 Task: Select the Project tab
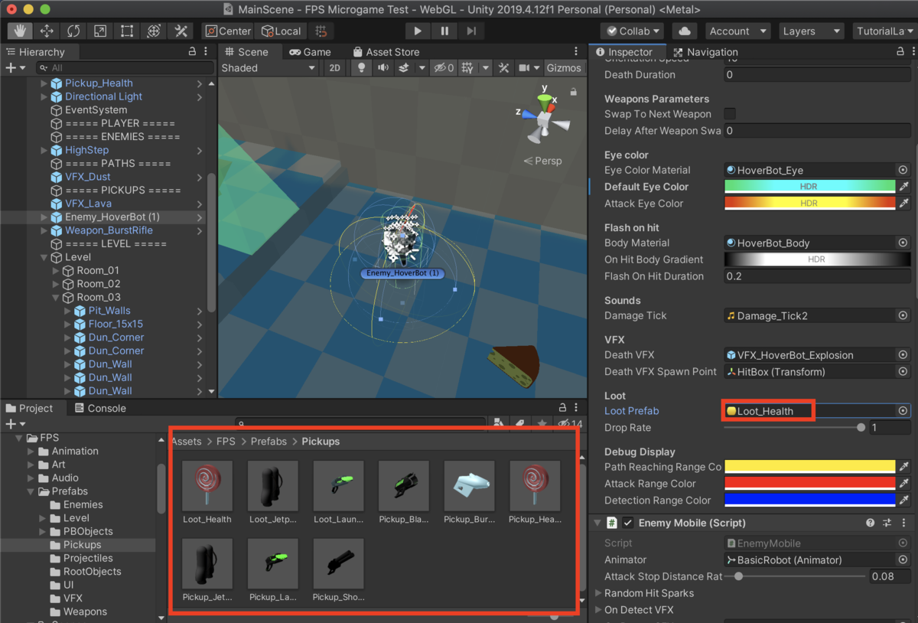tap(29, 408)
